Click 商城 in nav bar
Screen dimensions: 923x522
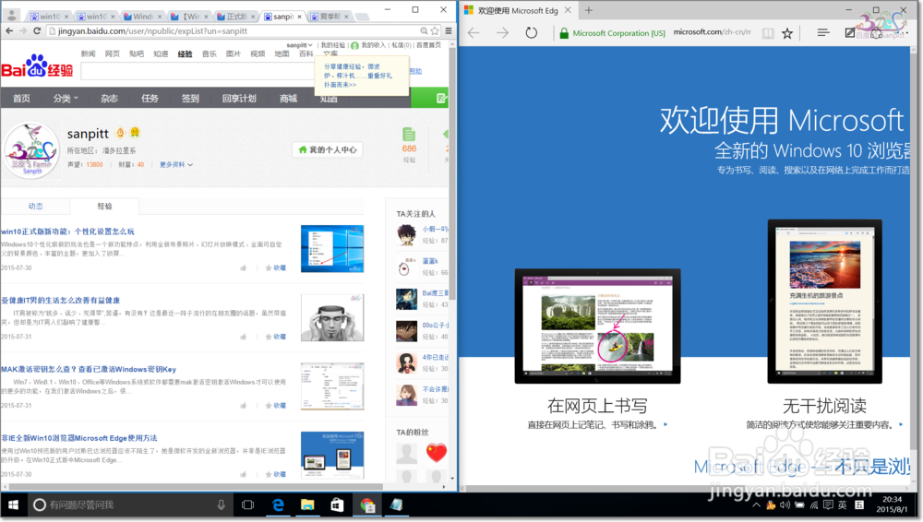288,99
